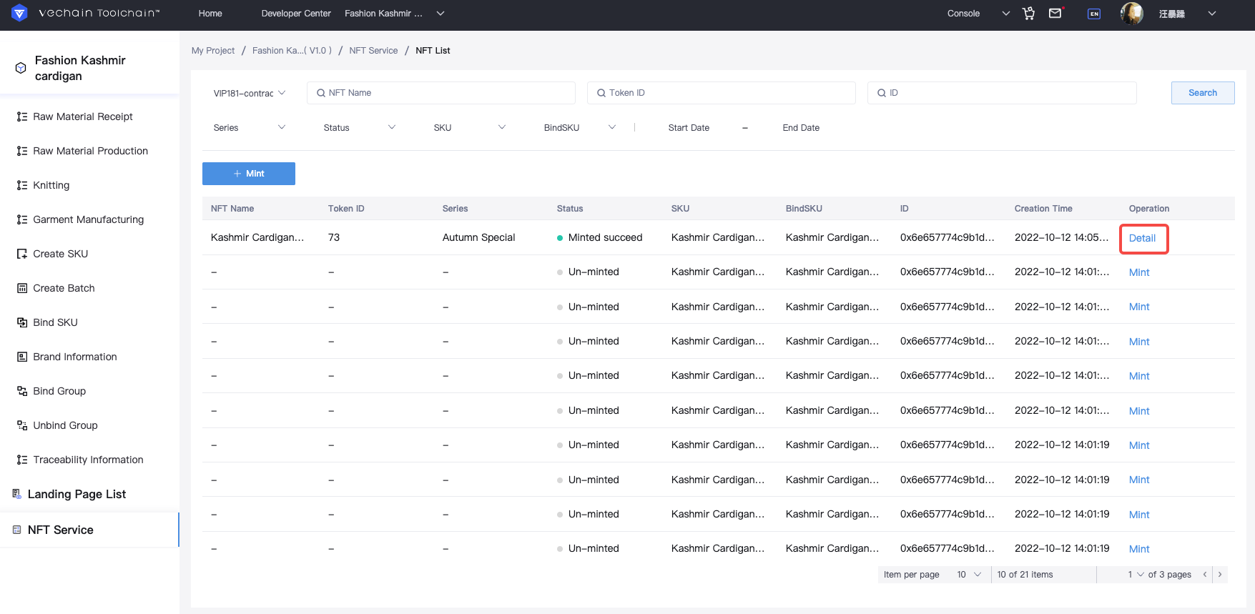Screen dimensions: 1255x614
Task: Open the mail notifications icon
Action: (x=1055, y=13)
